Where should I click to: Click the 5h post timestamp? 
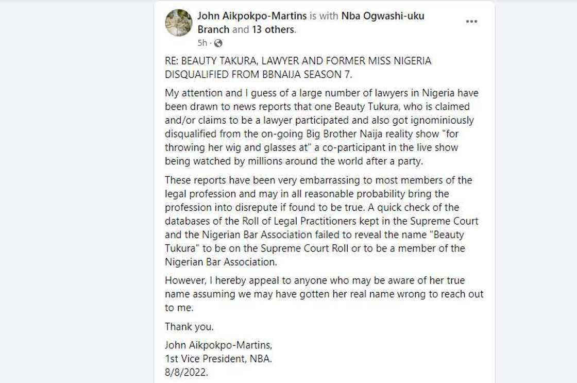(202, 43)
